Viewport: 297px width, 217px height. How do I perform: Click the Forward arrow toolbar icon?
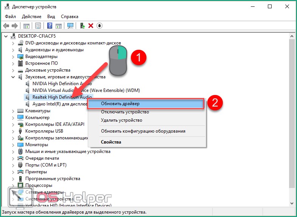pyautogui.click(x=15, y=26)
